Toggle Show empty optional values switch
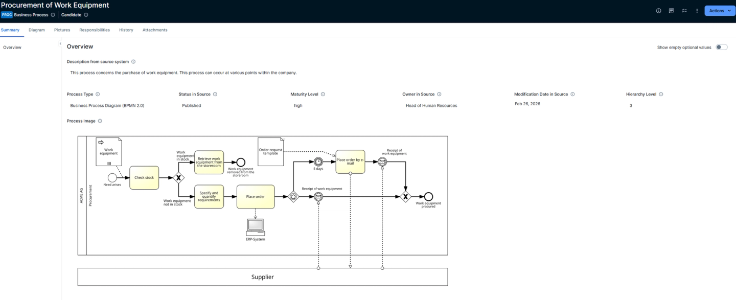This screenshot has width=736, height=300. pos(721,47)
